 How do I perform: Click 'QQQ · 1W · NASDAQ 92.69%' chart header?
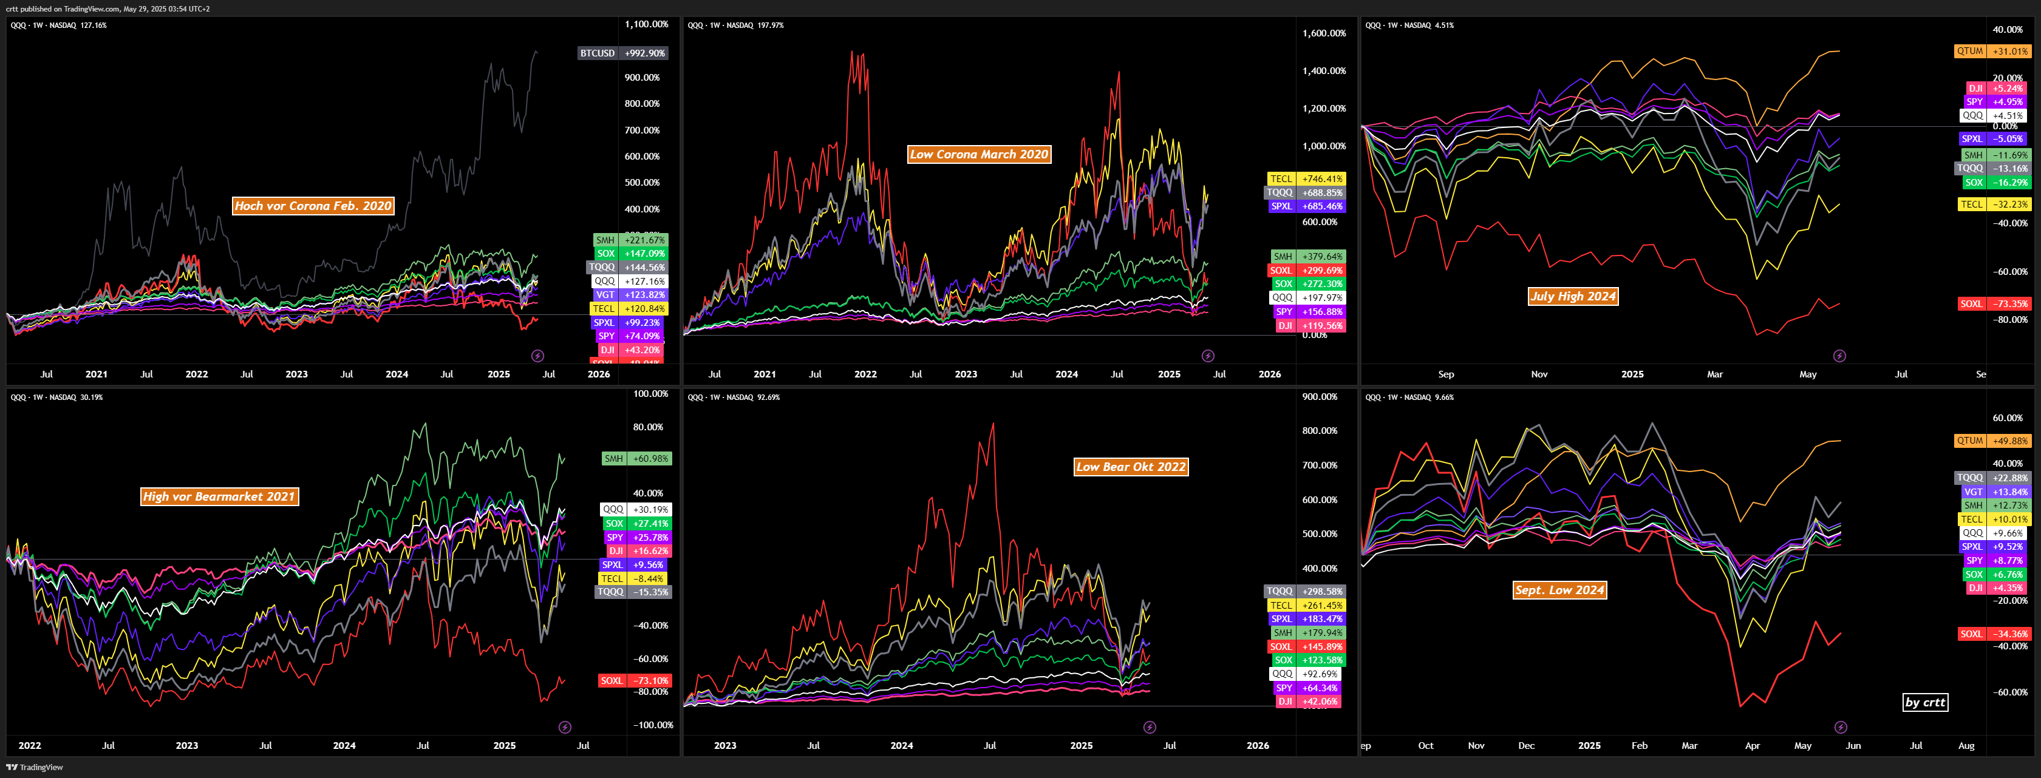point(734,397)
